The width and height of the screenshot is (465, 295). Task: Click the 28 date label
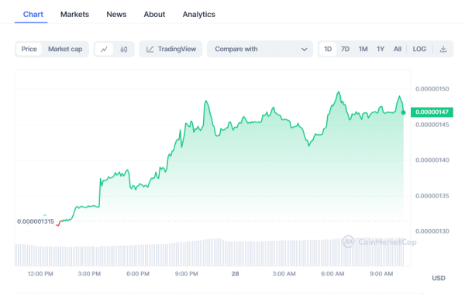coord(235,273)
